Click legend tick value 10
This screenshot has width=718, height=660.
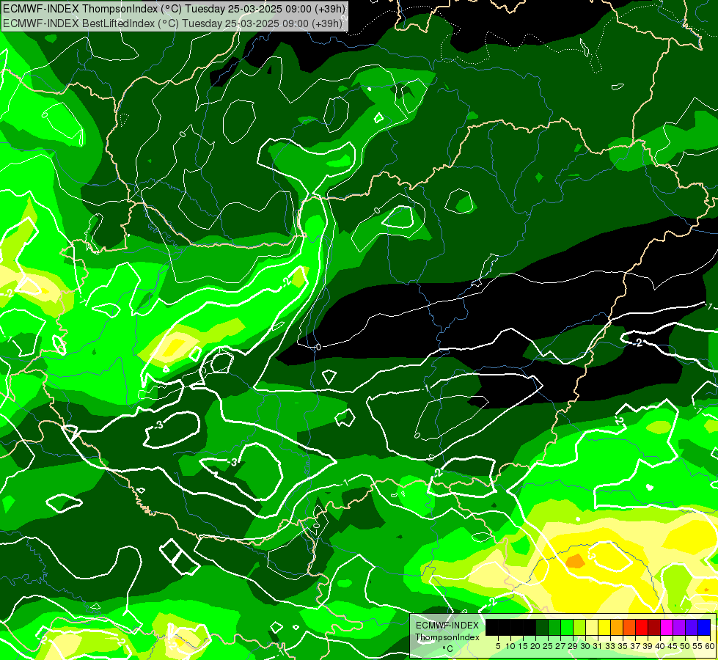510,646
